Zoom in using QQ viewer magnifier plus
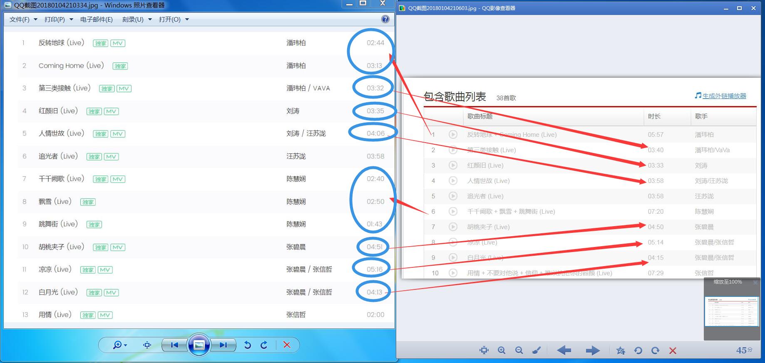765x363 pixels. tap(502, 351)
